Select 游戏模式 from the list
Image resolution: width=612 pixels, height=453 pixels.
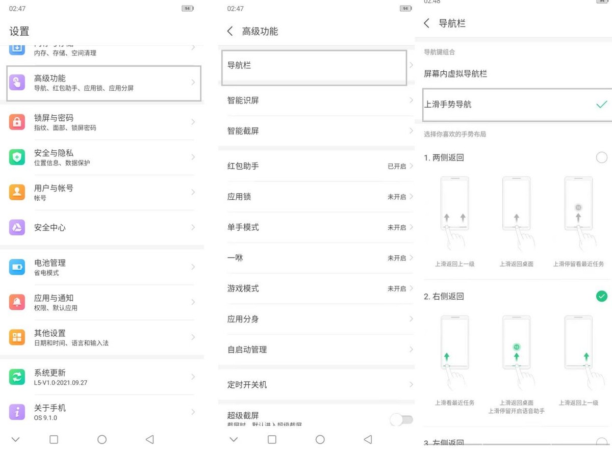point(316,288)
